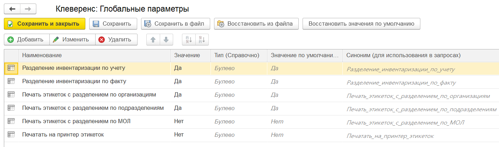Click the Сохранить button
The width and height of the screenshot is (499, 147).
coord(113,24)
